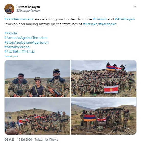
Task: Open group photo beside stone wall
Action: coord(104,79)
